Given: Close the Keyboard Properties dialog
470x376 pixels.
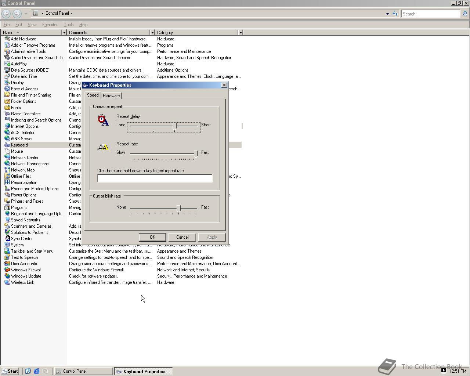Looking at the screenshot, I should [x=224, y=85].
